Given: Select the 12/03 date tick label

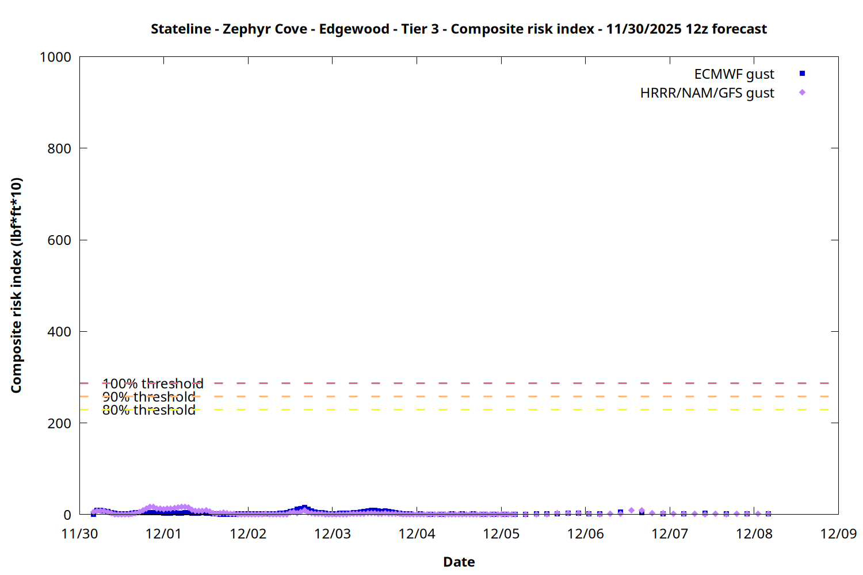Looking at the screenshot, I should pyautogui.click(x=333, y=534).
